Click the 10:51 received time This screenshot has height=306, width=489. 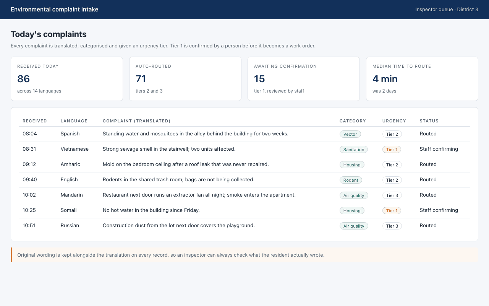click(x=29, y=226)
